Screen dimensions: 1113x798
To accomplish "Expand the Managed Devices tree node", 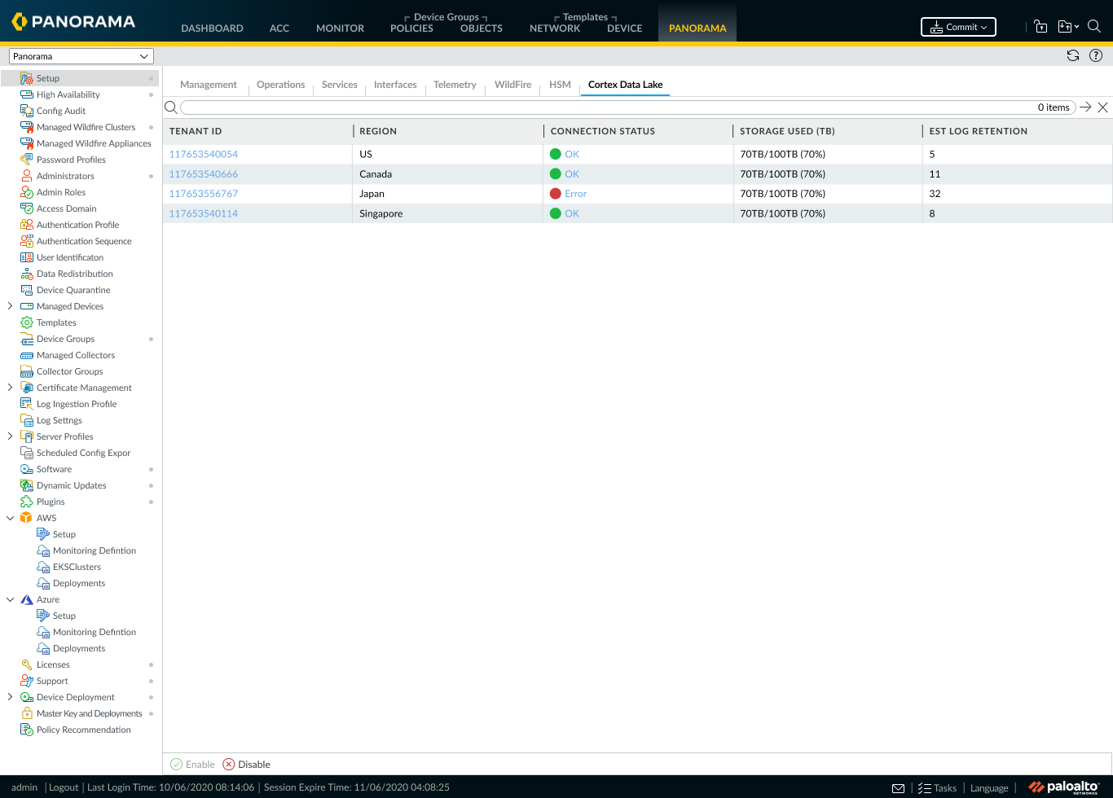I will 10,306.
